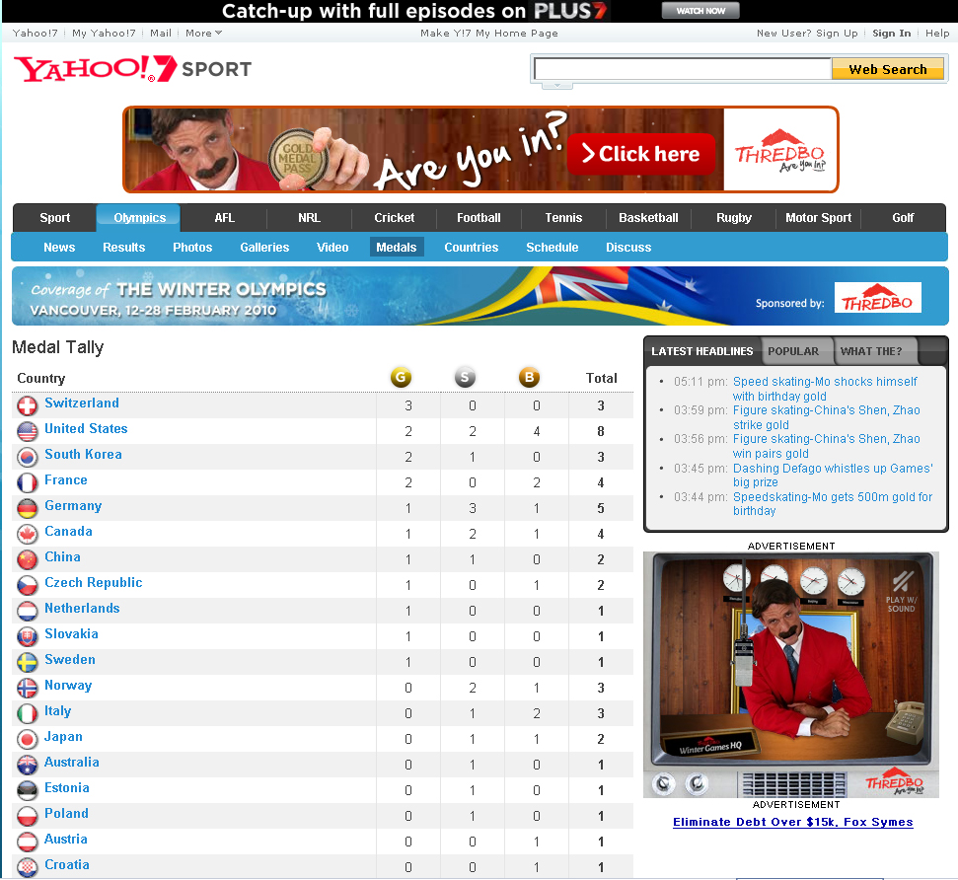The width and height of the screenshot is (958, 880).
Task: Go to the Schedule sub-menu
Action: pyautogui.click(x=552, y=247)
